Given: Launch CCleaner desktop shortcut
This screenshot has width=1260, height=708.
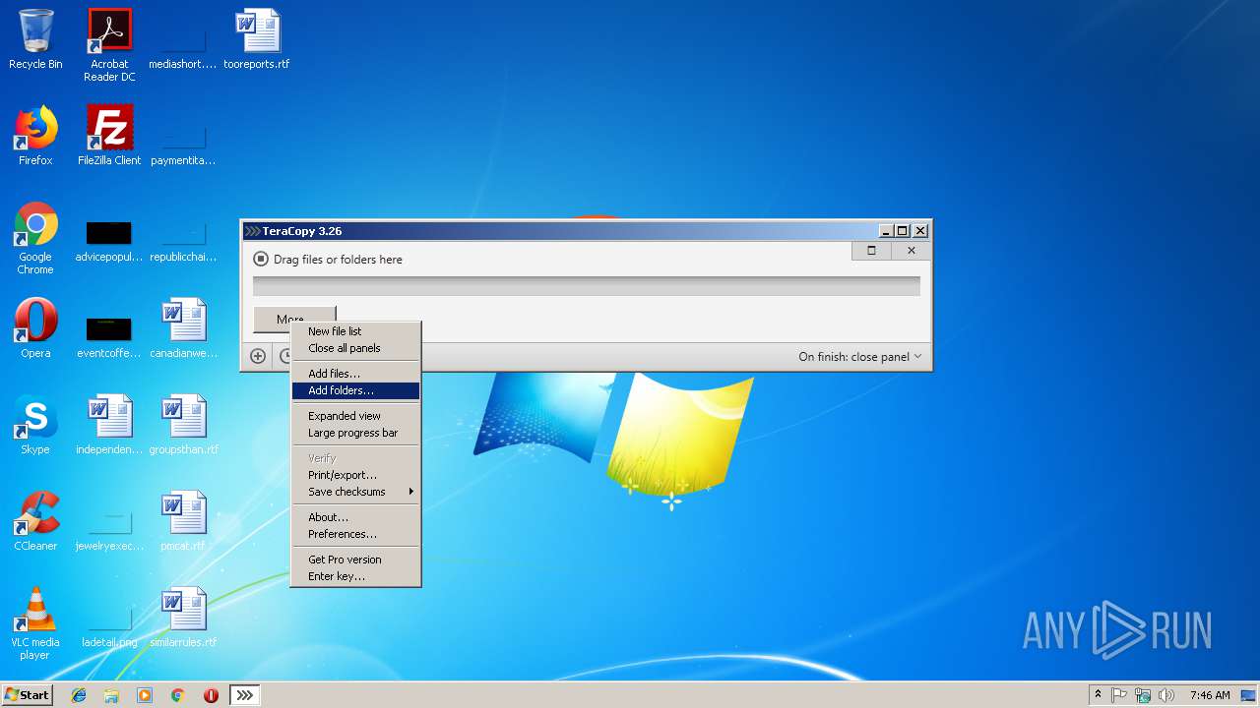Looking at the screenshot, I should [x=35, y=522].
